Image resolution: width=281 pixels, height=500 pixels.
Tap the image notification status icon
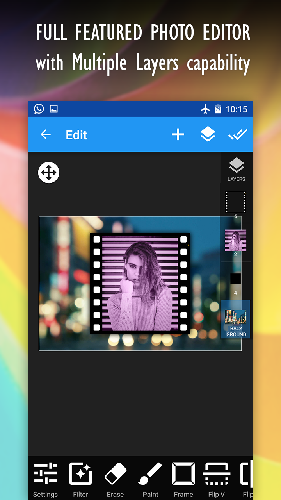(x=54, y=109)
